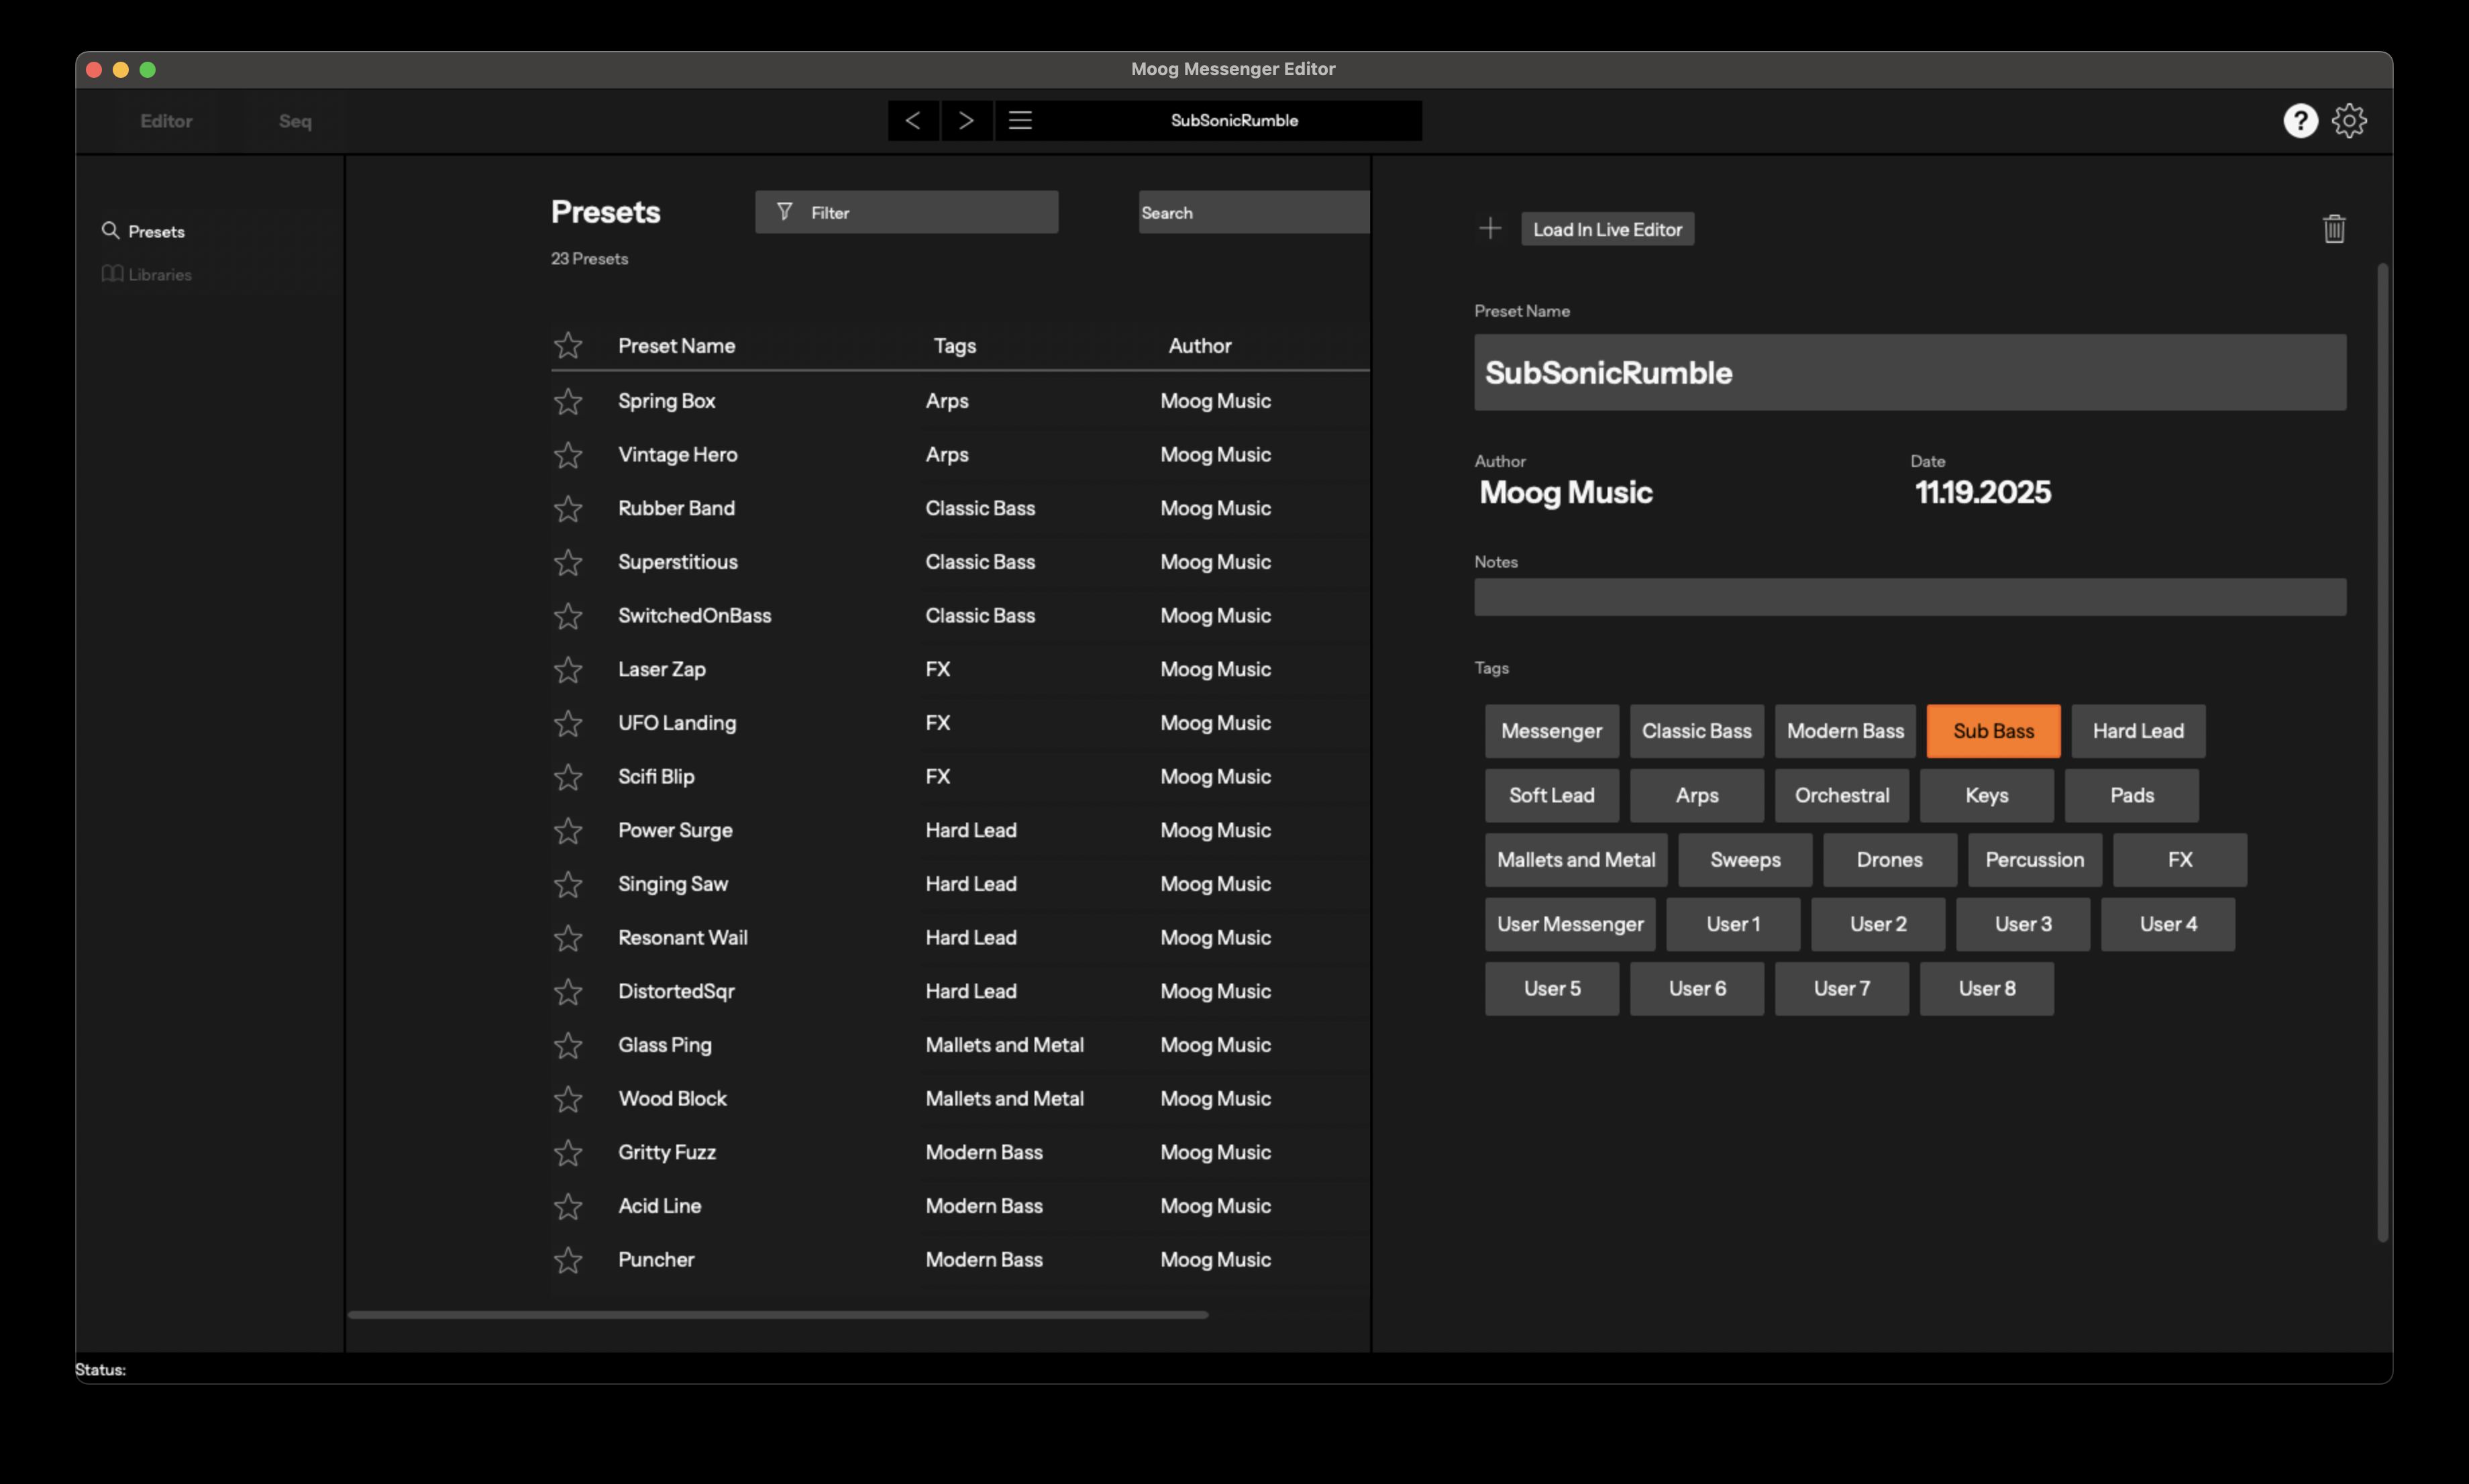Switch to the Seq tab
Screen dimensions: 2469x1484
[x=294, y=120]
